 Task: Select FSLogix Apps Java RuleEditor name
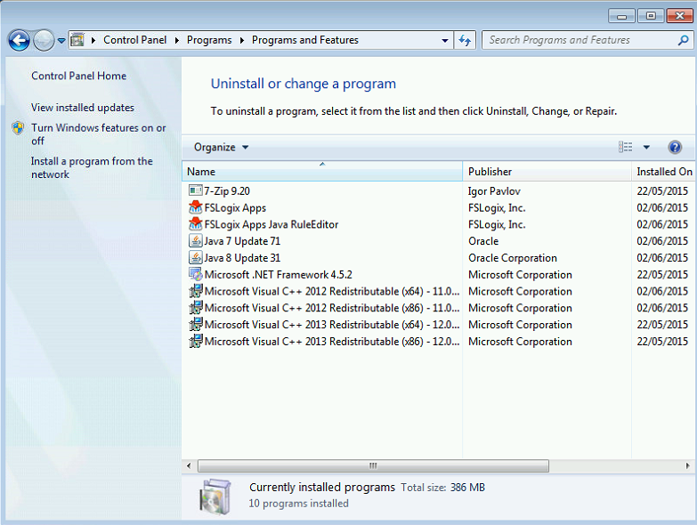coord(272,224)
